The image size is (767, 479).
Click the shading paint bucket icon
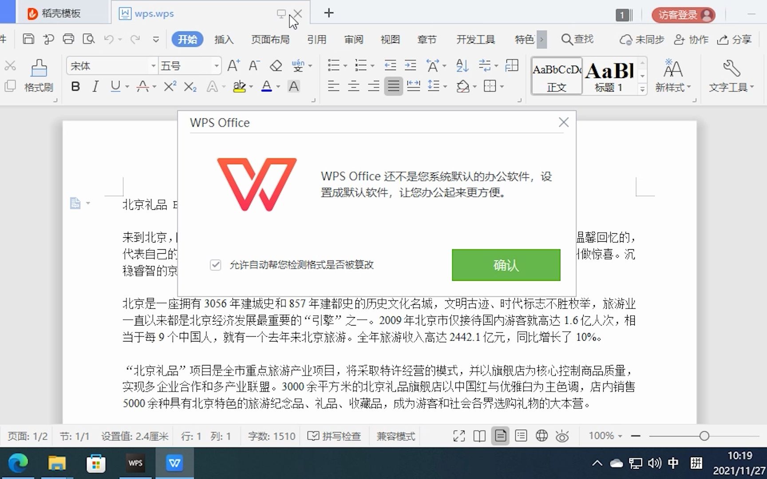tap(463, 86)
